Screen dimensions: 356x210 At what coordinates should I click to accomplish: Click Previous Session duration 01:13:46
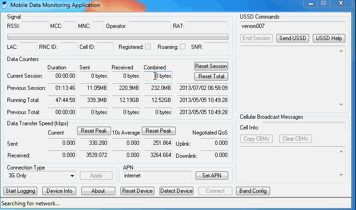(62, 88)
